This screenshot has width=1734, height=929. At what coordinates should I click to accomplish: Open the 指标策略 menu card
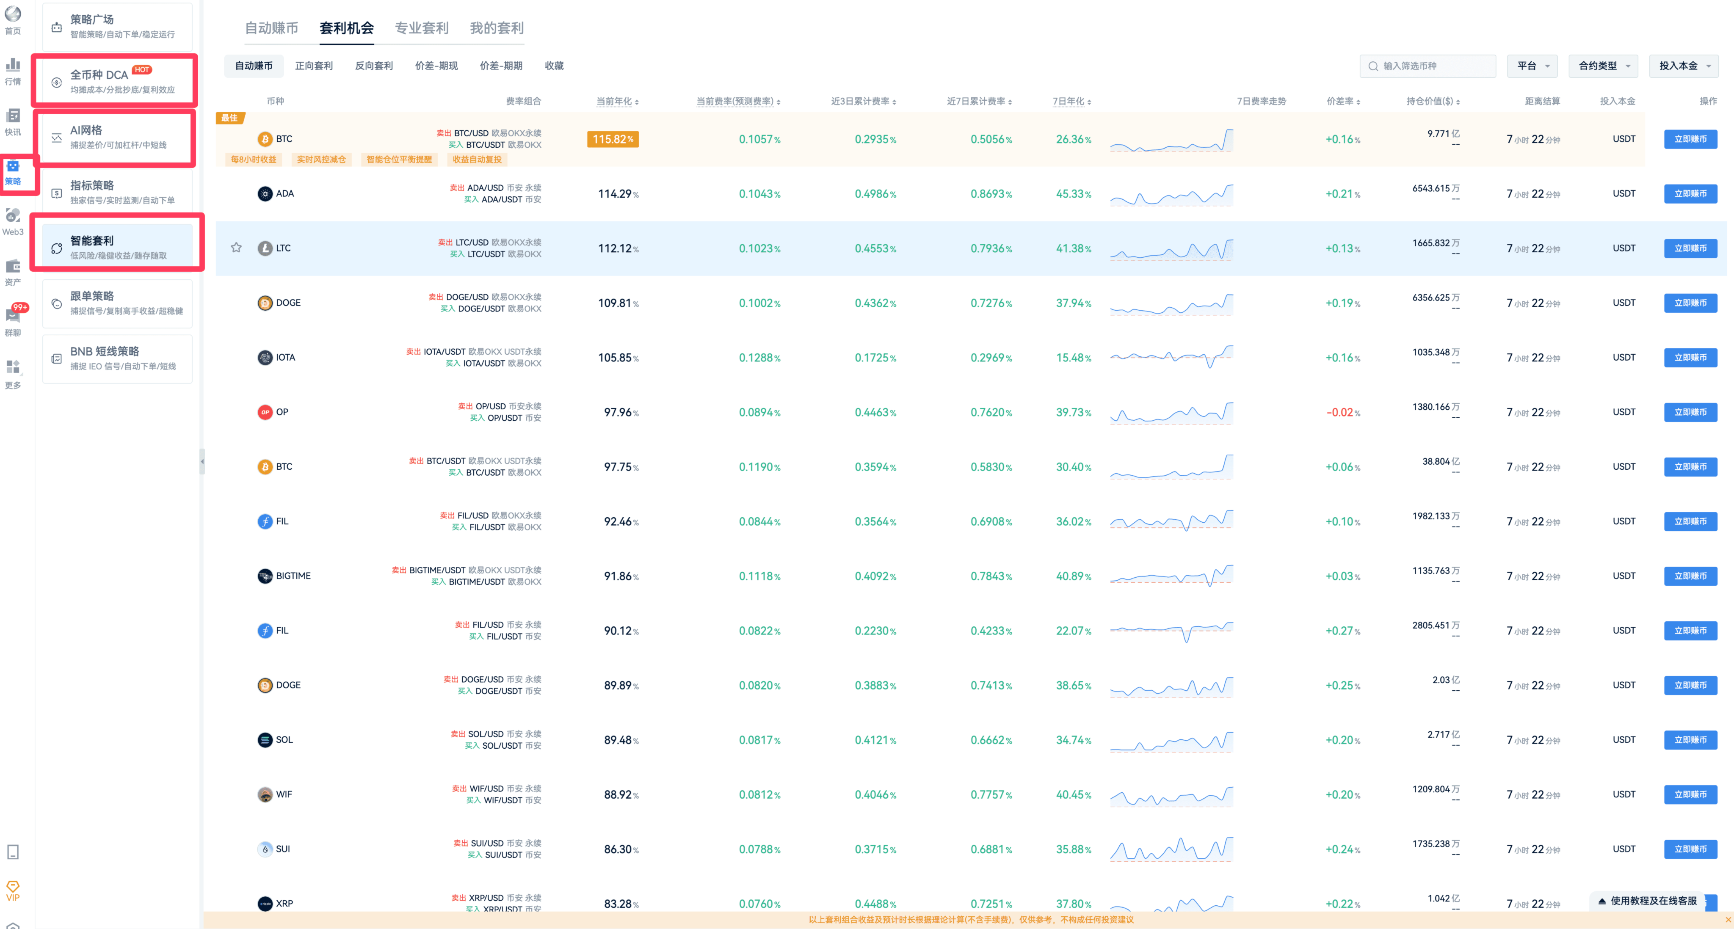tap(117, 193)
